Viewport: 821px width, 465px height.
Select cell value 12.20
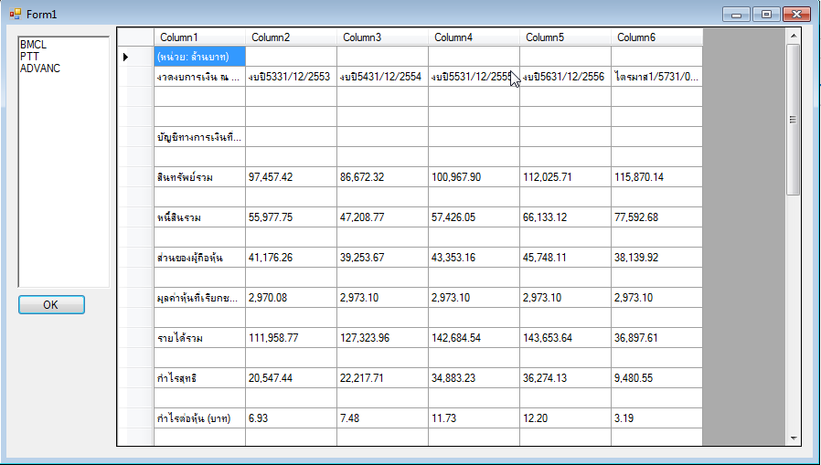click(x=566, y=418)
